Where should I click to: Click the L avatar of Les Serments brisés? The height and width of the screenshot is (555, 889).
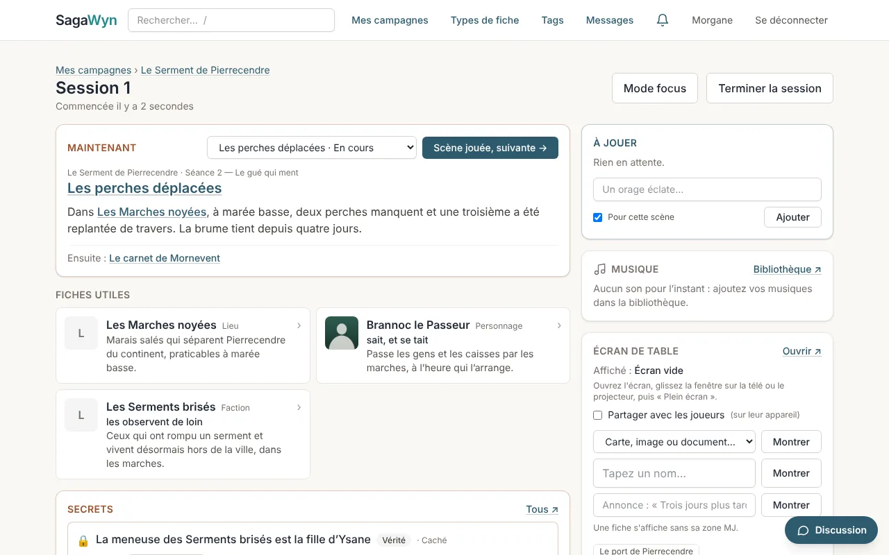pos(81,415)
